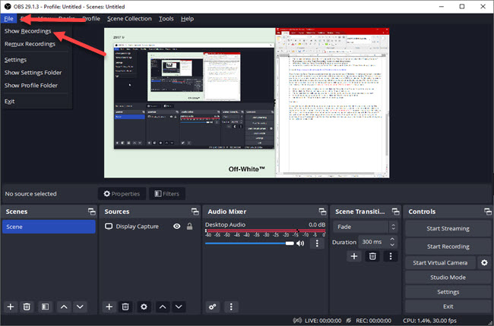Add a new scene with plus icon
Screen dimensions: 494x326
tap(11, 306)
